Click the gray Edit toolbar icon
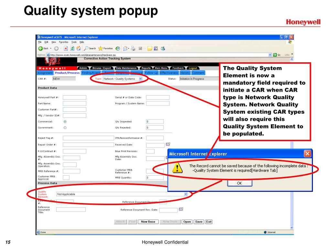The image size is (331, 248). point(140,48)
